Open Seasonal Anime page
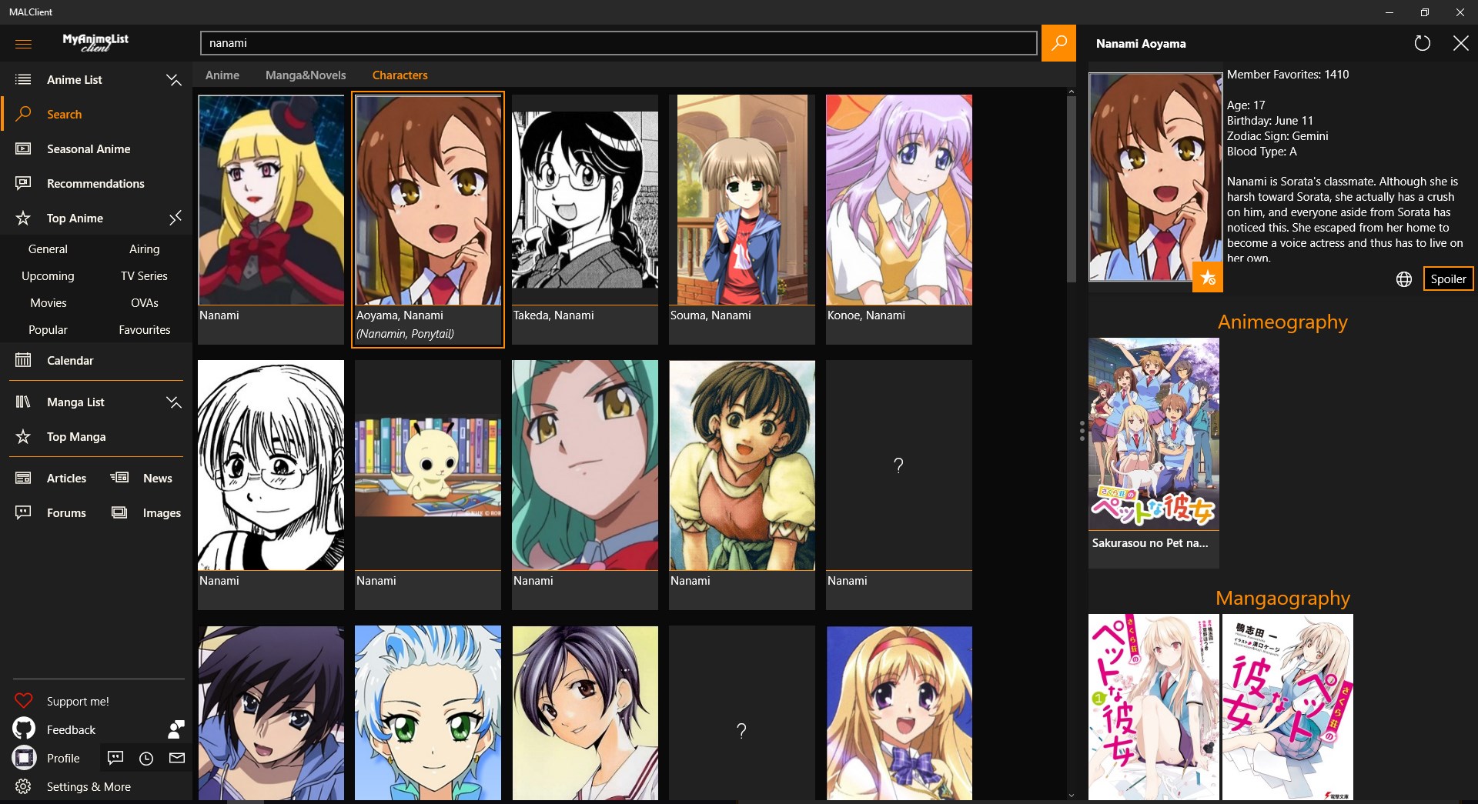 (89, 149)
